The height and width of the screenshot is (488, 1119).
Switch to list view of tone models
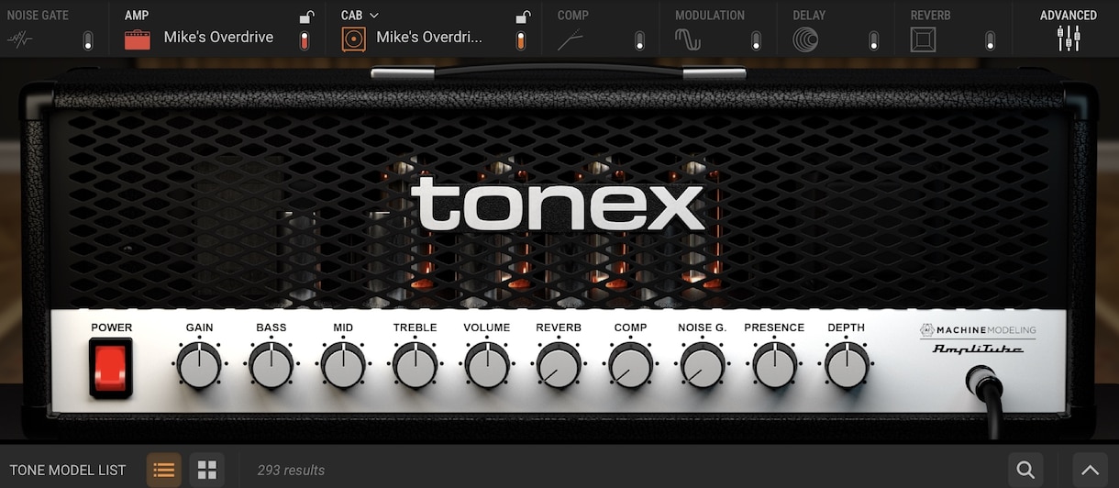click(163, 471)
